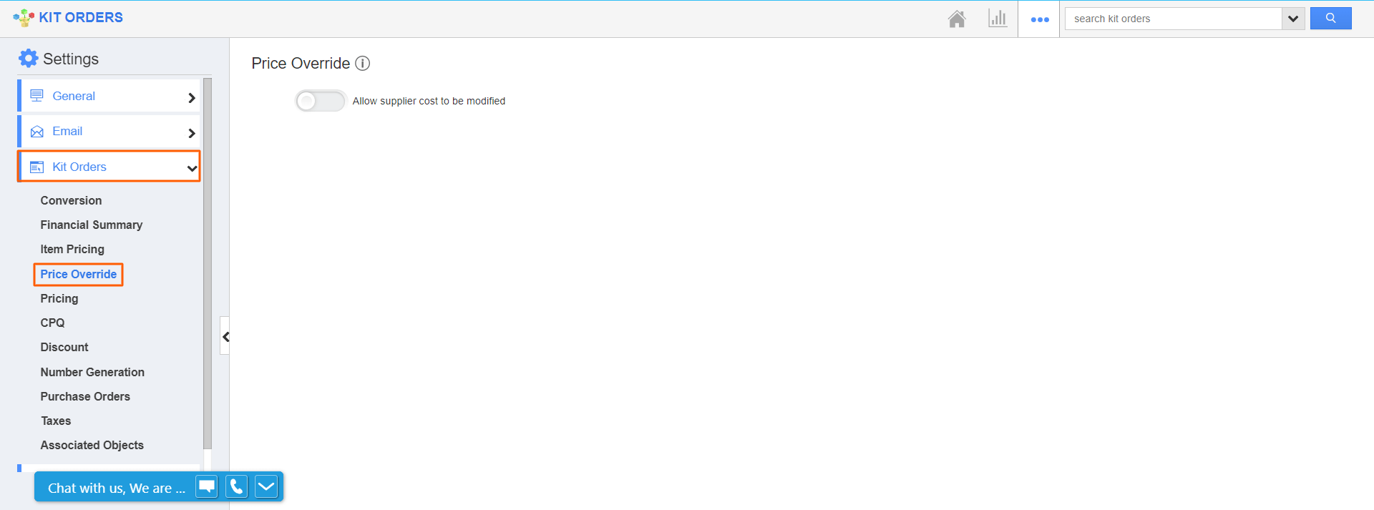Expand the Email settings chevron
This screenshot has width=1374, height=510.
pyautogui.click(x=191, y=133)
